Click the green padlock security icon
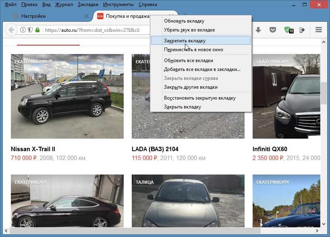 pos(37,30)
